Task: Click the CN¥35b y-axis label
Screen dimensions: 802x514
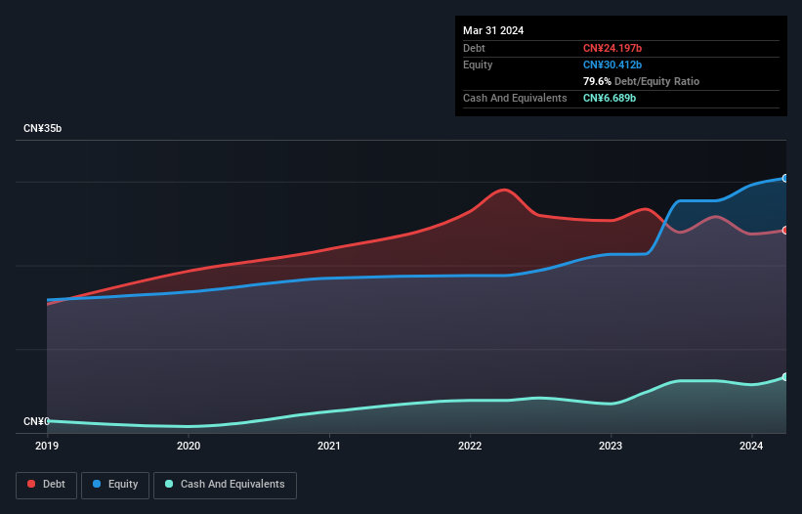Action: coord(42,128)
